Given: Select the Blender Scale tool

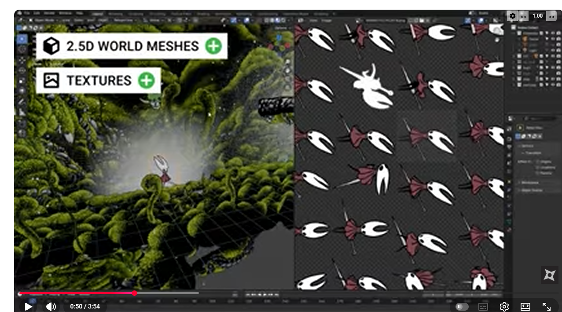Looking at the screenshot, I should tap(22, 81).
